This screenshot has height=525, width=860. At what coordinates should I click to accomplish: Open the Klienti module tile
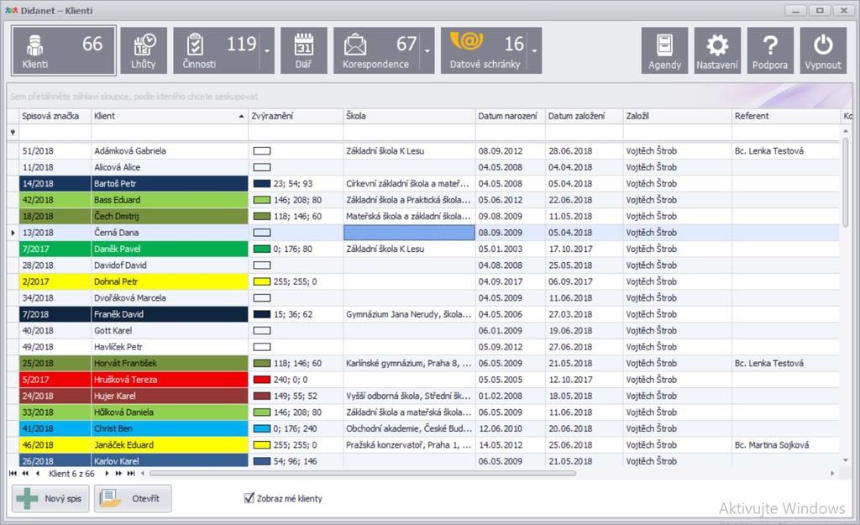(x=64, y=50)
